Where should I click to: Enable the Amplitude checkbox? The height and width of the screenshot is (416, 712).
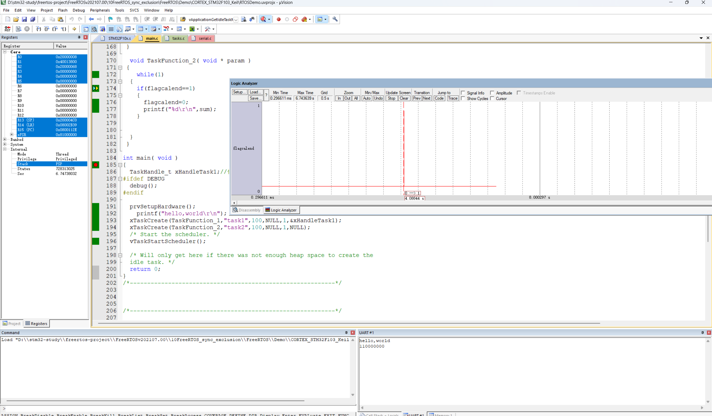point(492,93)
